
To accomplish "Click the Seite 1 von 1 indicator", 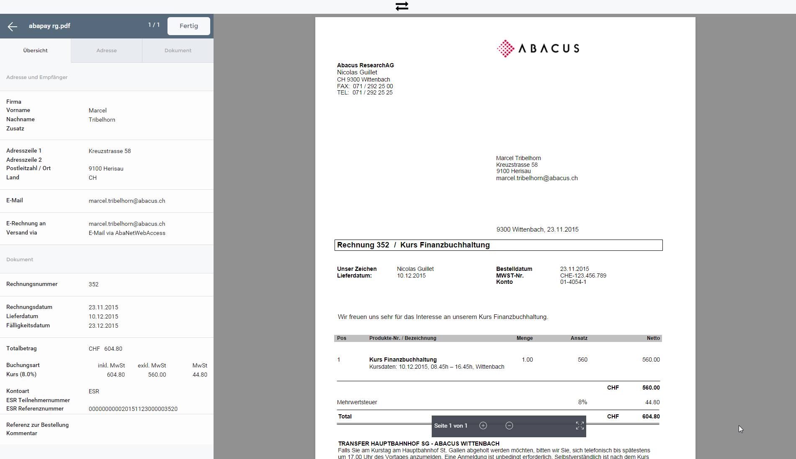I will point(451,426).
